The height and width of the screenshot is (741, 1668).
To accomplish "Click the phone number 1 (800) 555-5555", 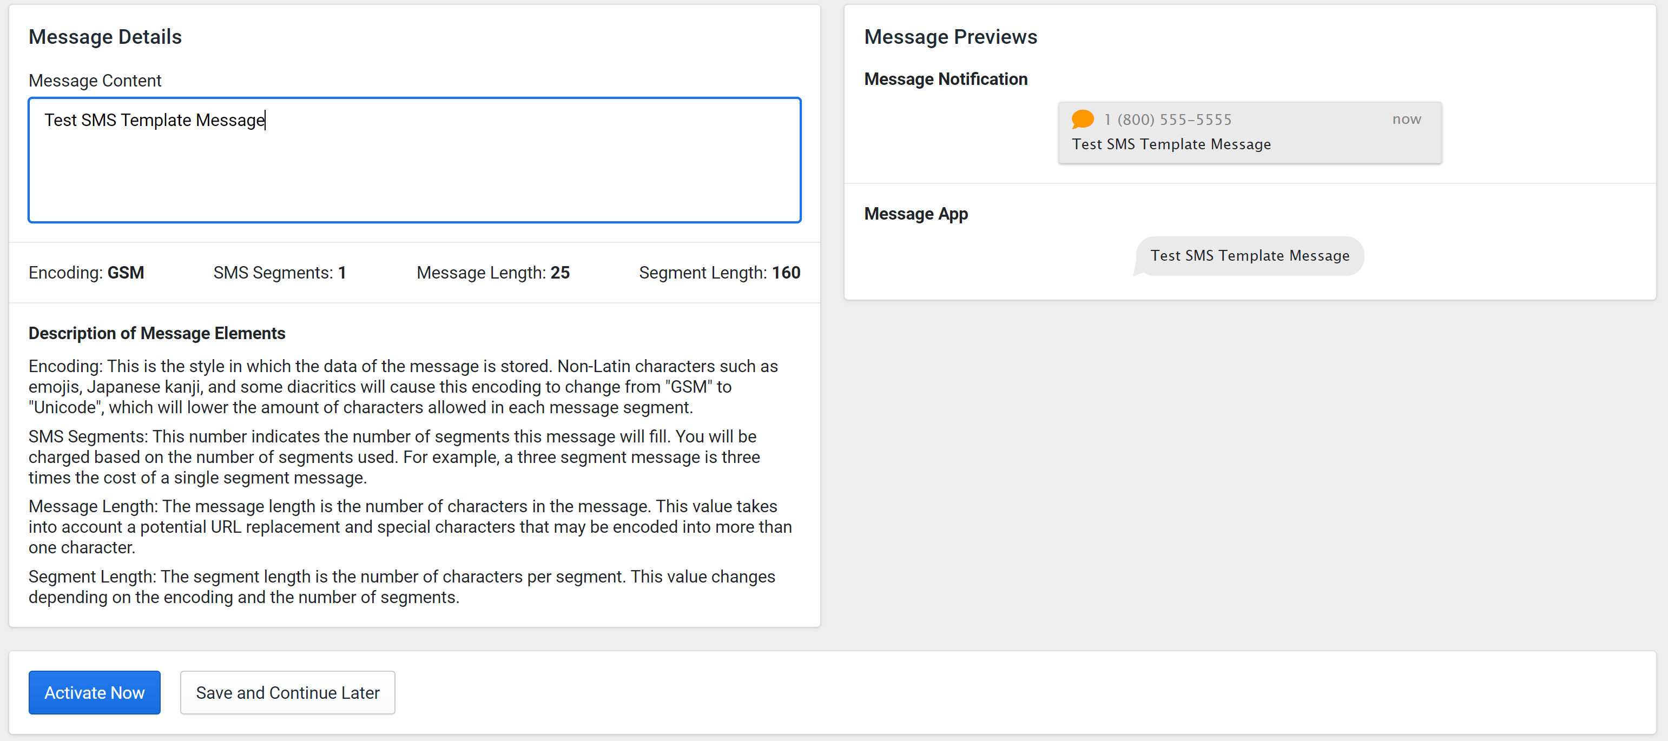I will tap(1168, 120).
